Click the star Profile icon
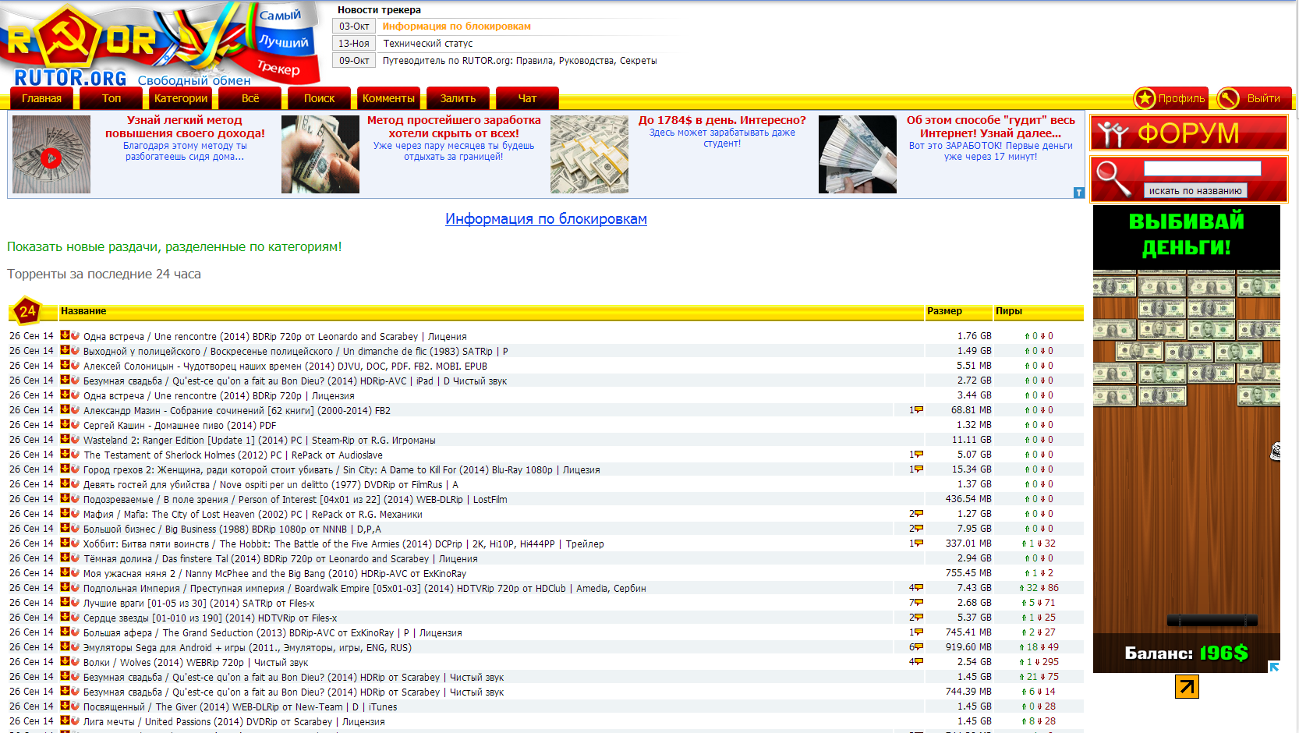This screenshot has width=1299, height=733. (x=1145, y=98)
